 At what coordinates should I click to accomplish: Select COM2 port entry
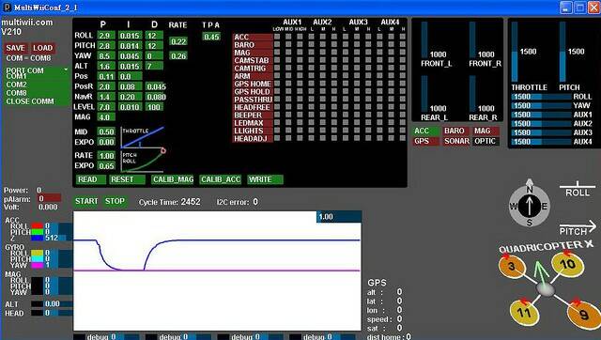tap(17, 85)
